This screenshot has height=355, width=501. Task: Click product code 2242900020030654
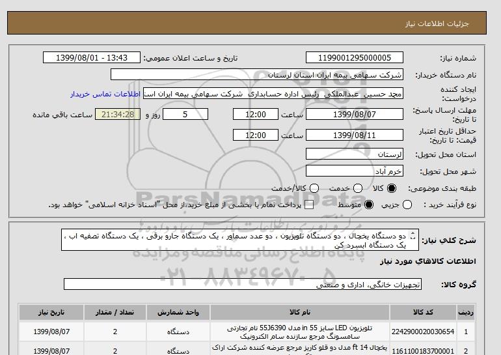click(x=423, y=332)
